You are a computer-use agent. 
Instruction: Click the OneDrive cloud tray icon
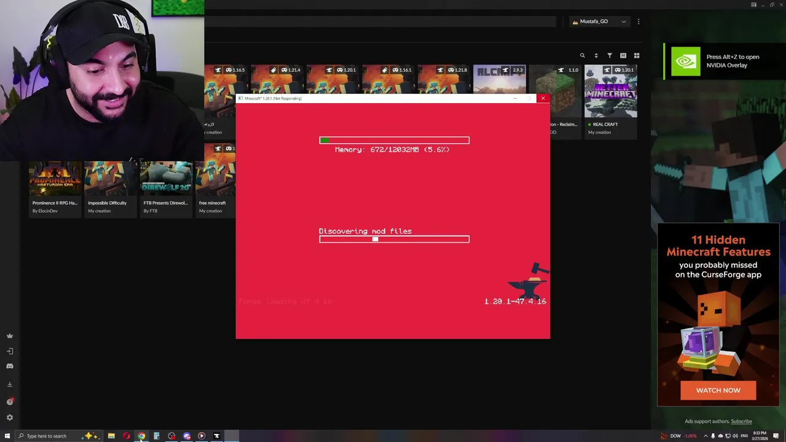pos(720,436)
